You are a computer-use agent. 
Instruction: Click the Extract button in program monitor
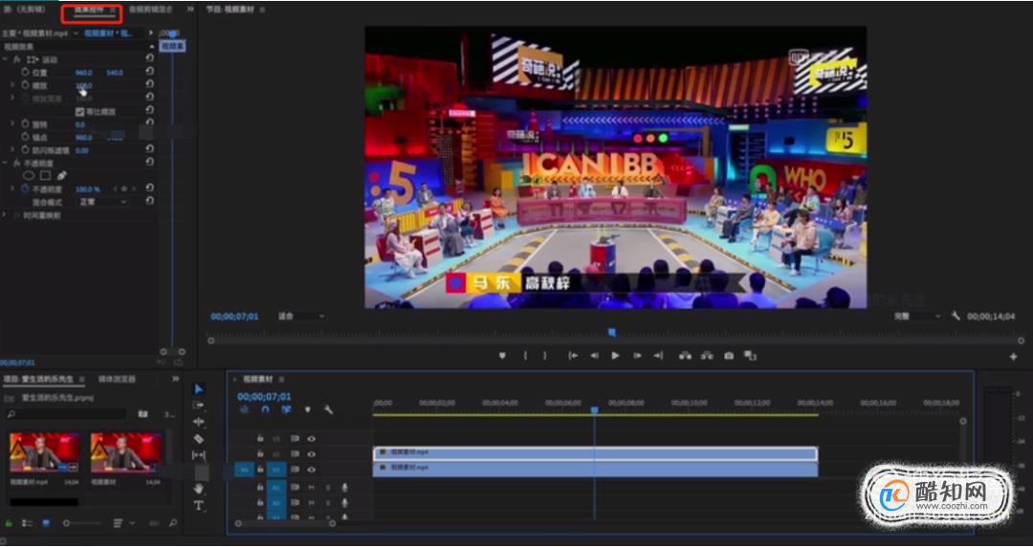(x=707, y=356)
